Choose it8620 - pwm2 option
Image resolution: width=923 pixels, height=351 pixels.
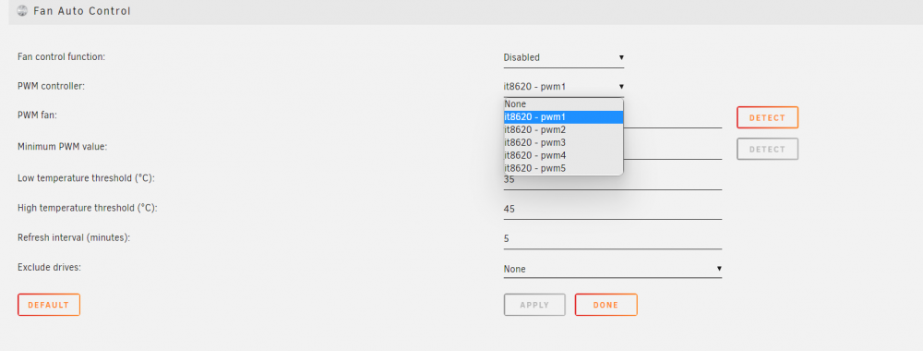pos(563,130)
